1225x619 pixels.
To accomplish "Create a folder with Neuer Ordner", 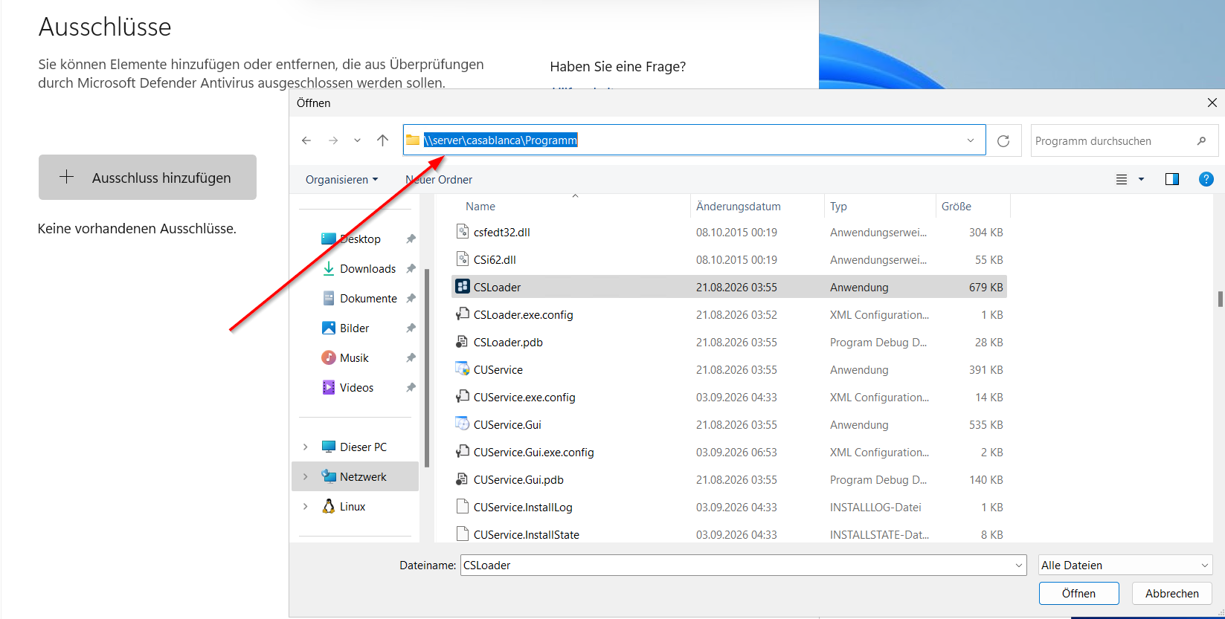I will click(439, 179).
